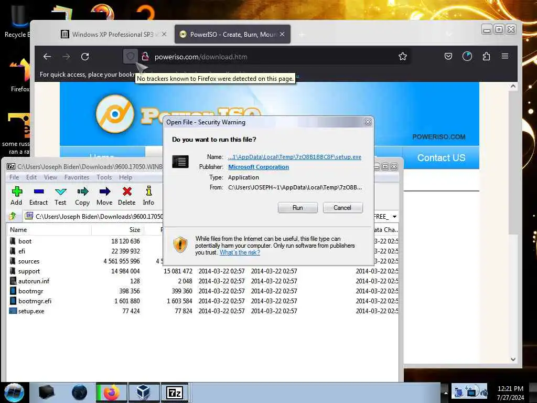Click the Info toolbar icon in 7-Zip
Screen dimensions: 537x403
tap(148, 196)
